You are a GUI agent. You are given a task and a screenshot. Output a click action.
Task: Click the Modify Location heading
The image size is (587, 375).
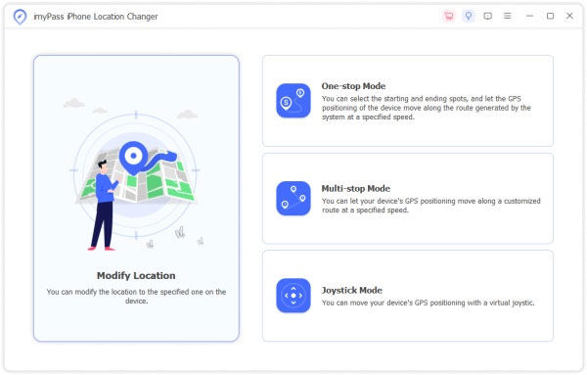(x=136, y=275)
